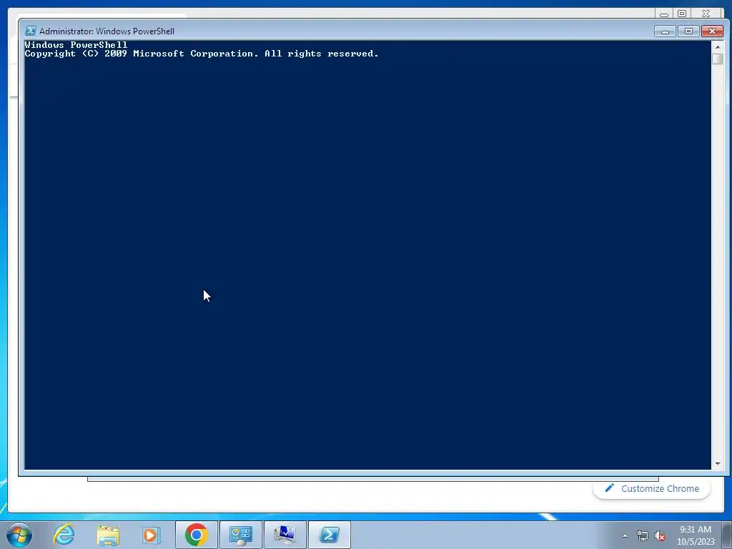Click the muted volume tray icon
The width and height of the screenshot is (732, 549).
click(x=660, y=536)
